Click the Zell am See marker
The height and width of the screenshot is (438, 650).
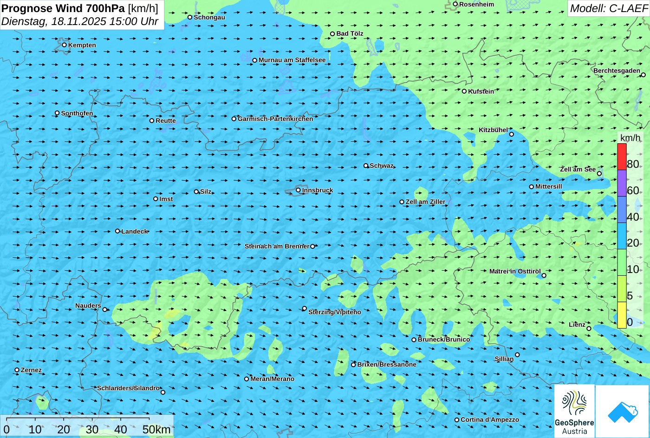pos(599,174)
